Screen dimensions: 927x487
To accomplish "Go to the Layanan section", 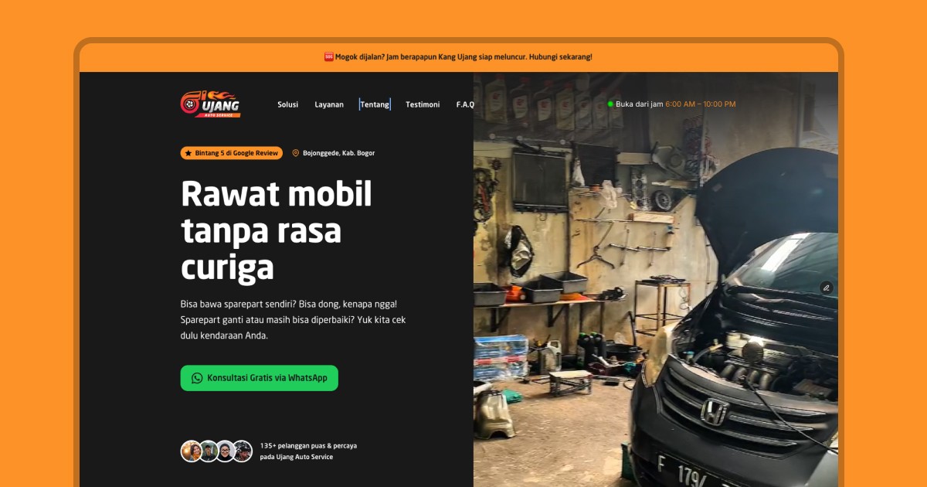I will pos(329,104).
